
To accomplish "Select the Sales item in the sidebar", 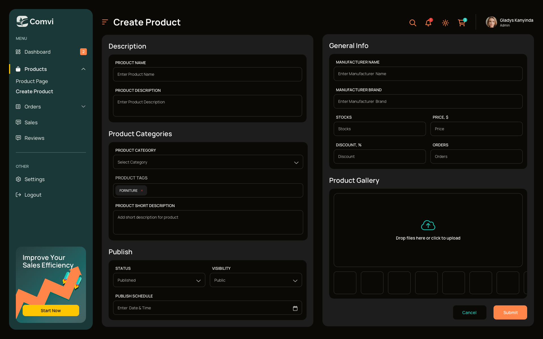I will point(31,122).
